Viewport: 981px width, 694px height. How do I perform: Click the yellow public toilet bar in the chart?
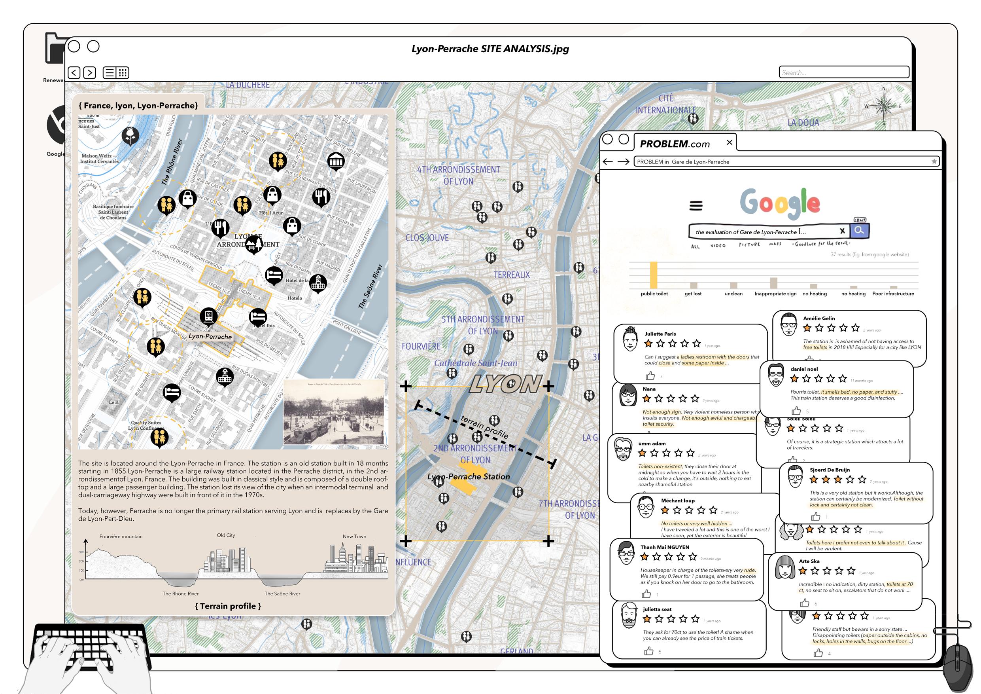(x=653, y=275)
